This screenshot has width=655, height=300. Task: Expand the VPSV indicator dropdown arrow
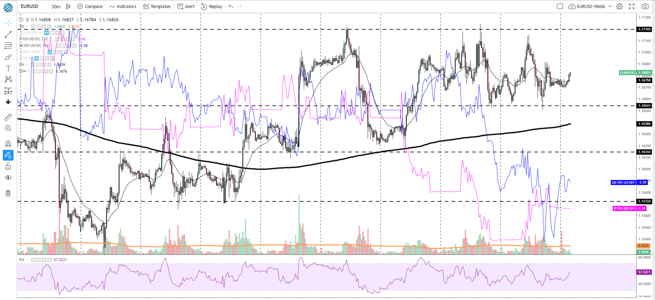click(30, 58)
